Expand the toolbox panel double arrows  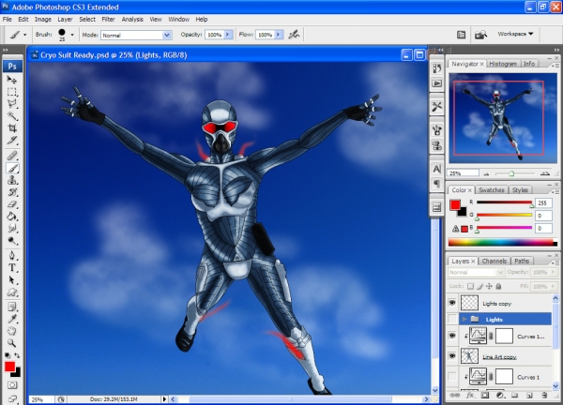point(6,50)
